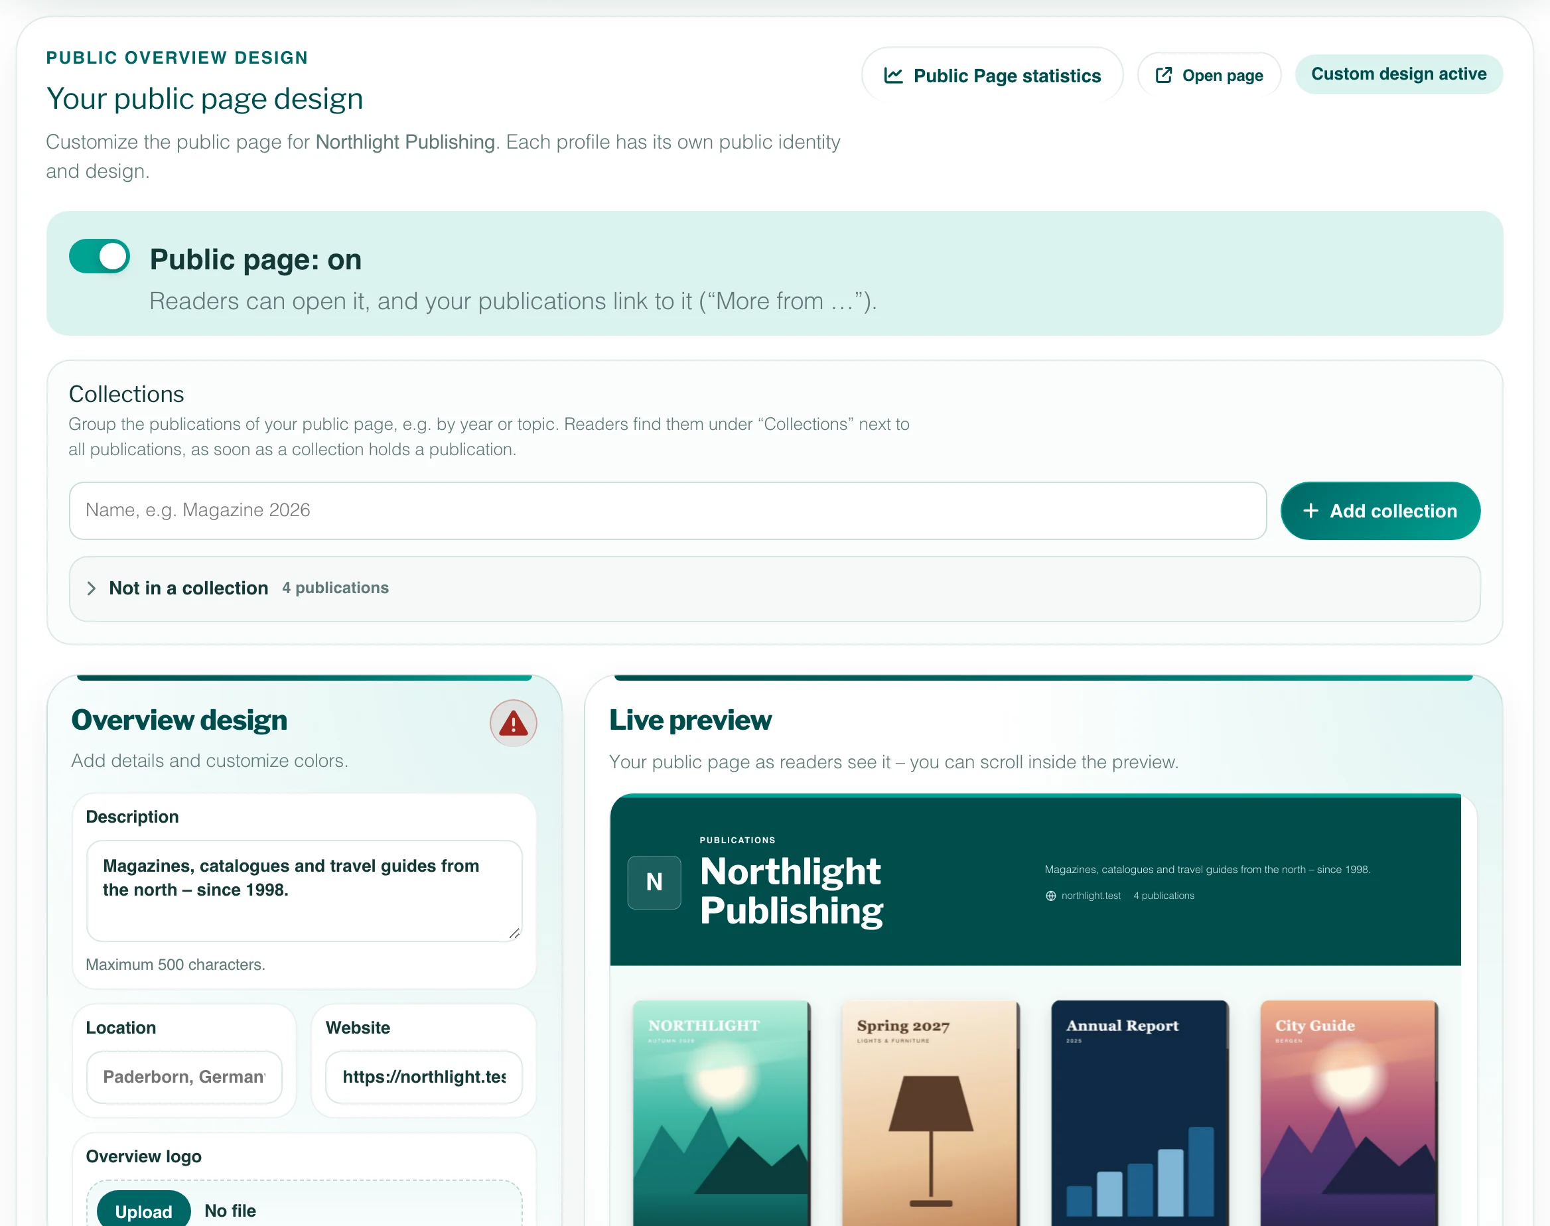Open the City Guide cover thumbnail
1550x1226 pixels.
(1349, 1113)
